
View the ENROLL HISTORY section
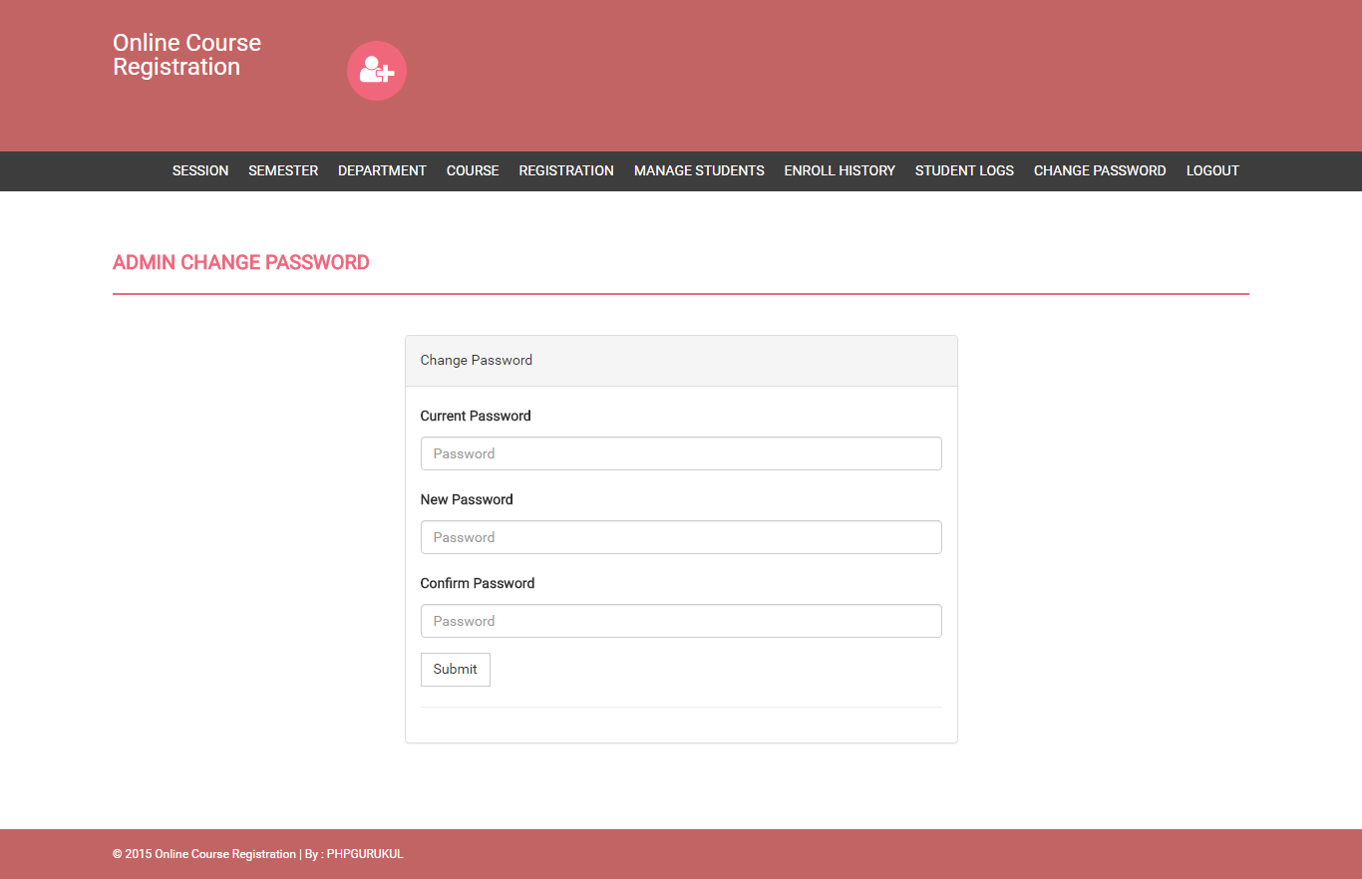click(x=839, y=170)
